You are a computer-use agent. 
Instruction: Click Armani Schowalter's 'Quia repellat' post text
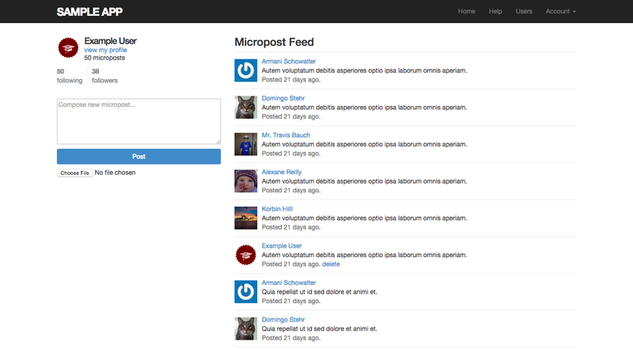(320, 292)
